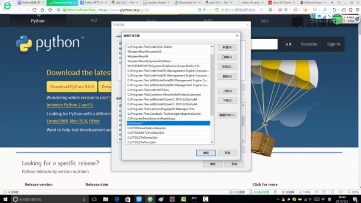Click the 删除(D) button
Image resolution: width=361 pixels, height=203 pixels.
pos(227,76)
